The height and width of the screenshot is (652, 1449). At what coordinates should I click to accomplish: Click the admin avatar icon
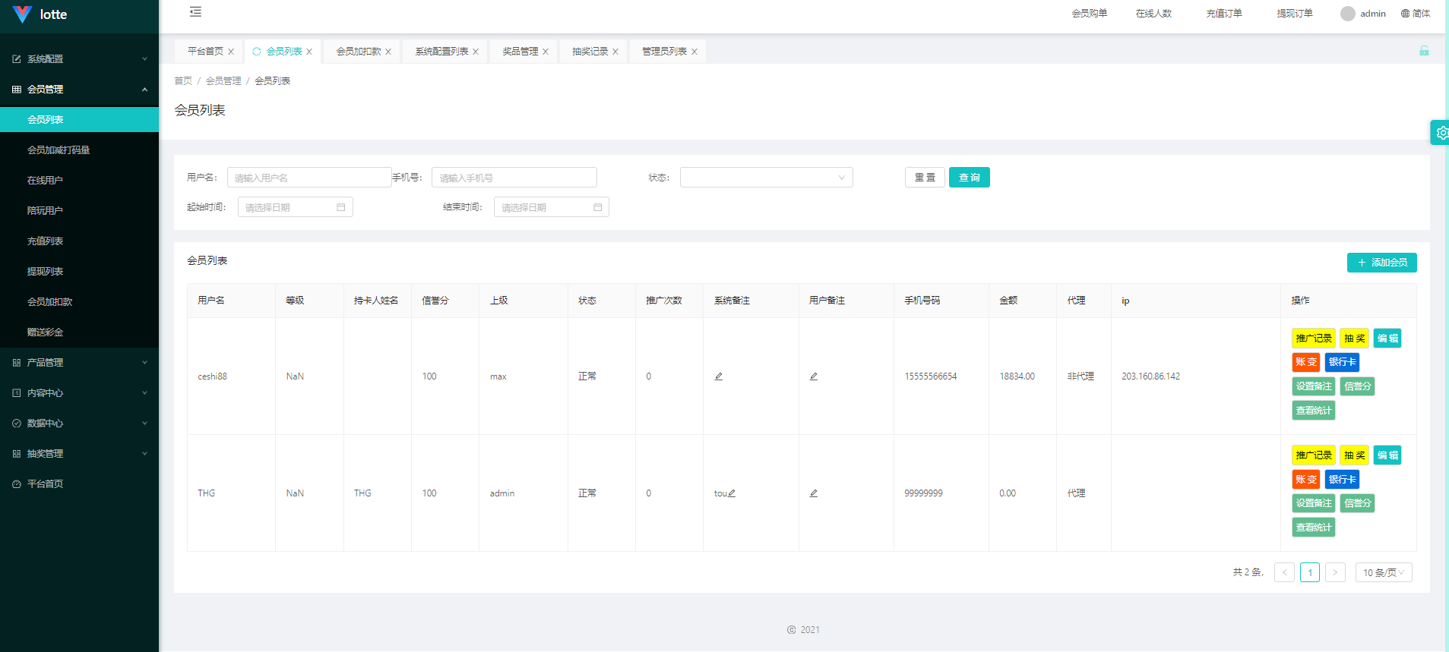coord(1347,14)
